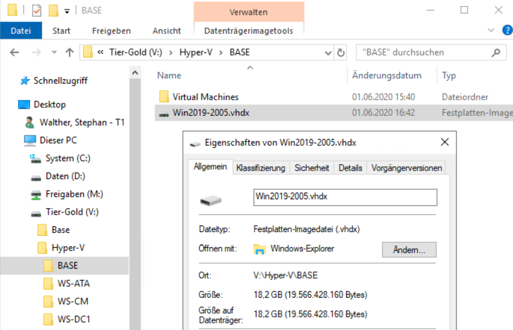Click the search magnifier icon

pyautogui.click(x=496, y=53)
